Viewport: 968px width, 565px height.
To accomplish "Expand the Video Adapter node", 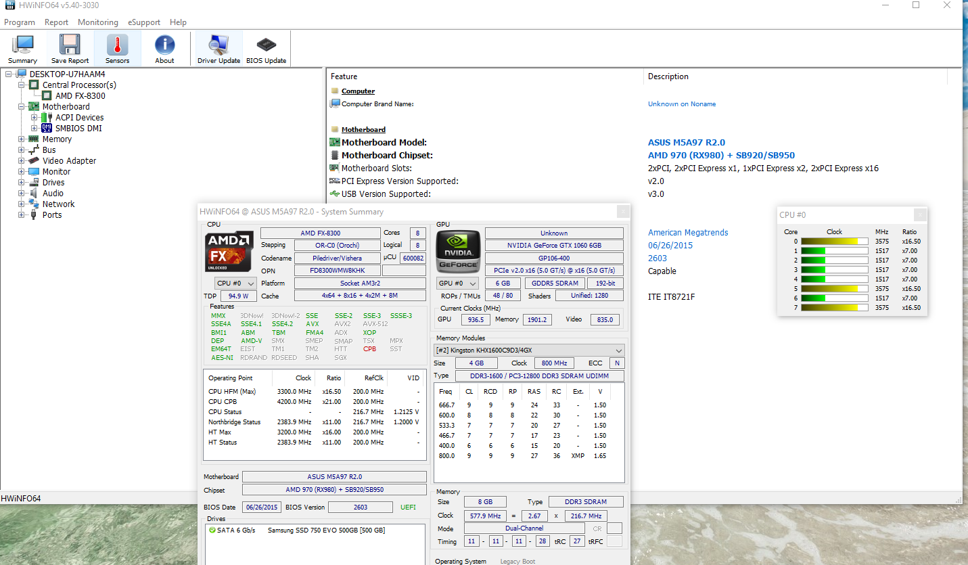I will 22,161.
